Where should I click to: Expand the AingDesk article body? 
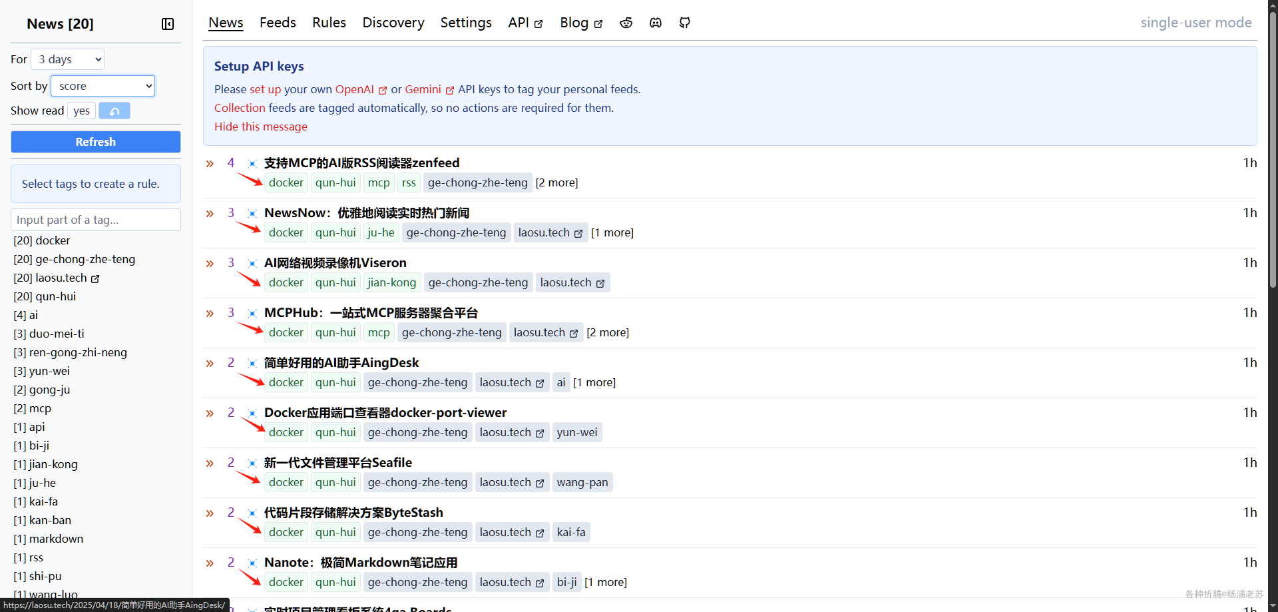pos(210,363)
